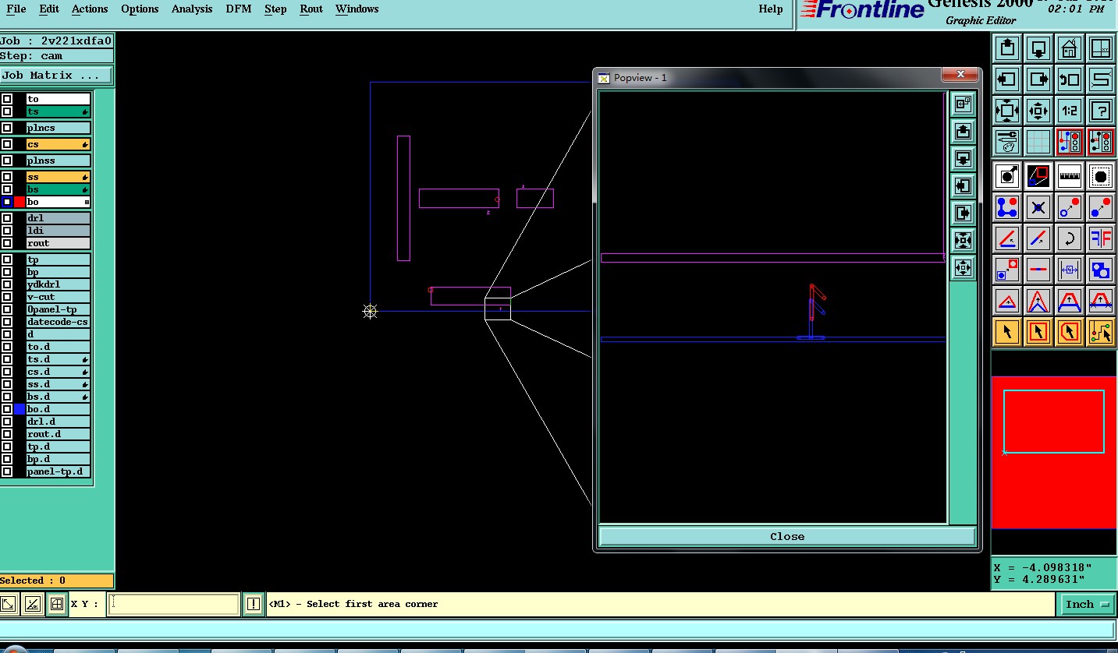Toggle checkbox for layer 'bo'
Viewport: 1118px width, 653px height.
7,202
